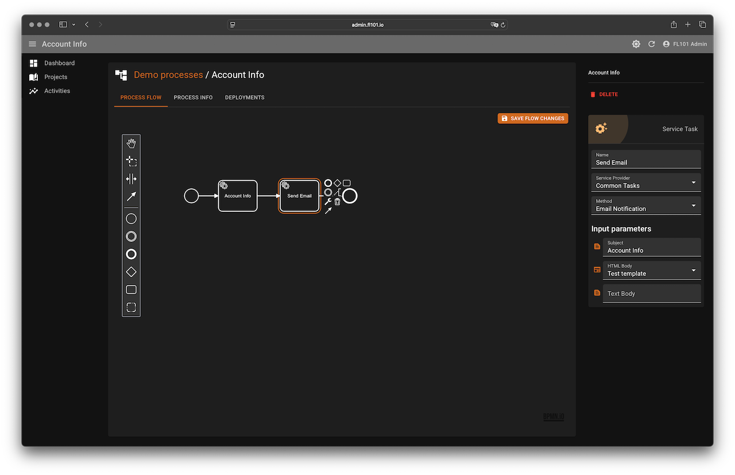Click the wrench change-type icon
The image size is (735, 475).
pyautogui.click(x=328, y=201)
